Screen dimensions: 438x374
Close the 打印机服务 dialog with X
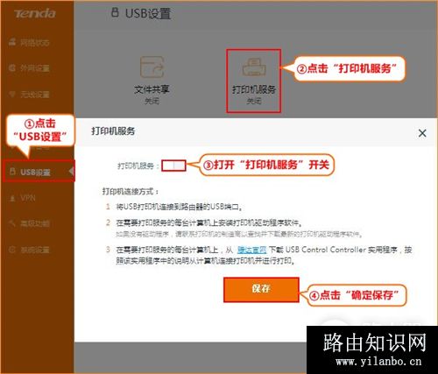pyautogui.click(x=422, y=133)
